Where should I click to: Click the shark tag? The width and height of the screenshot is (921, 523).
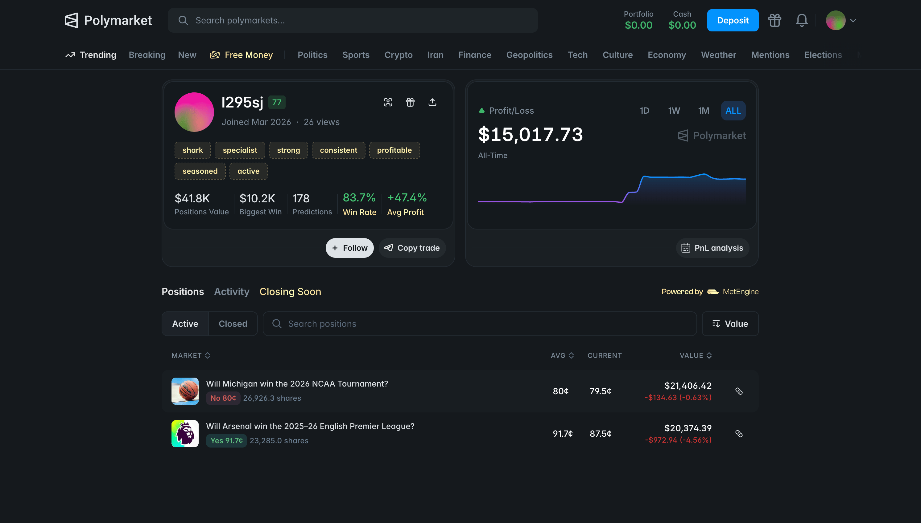[193, 150]
